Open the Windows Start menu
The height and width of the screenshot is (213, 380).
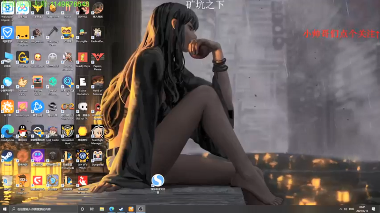(5, 209)
